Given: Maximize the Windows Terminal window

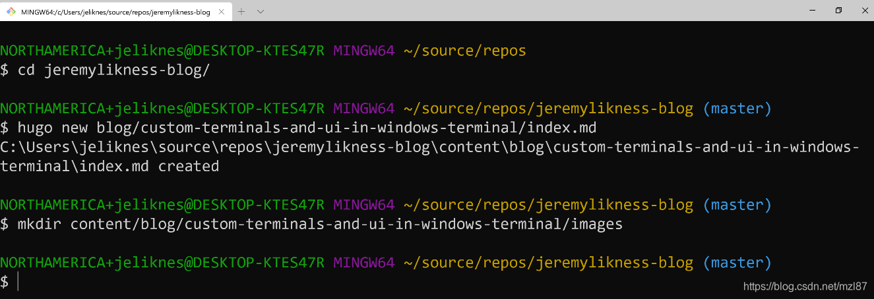Looking at the screenshot, I should click(838, 11).
